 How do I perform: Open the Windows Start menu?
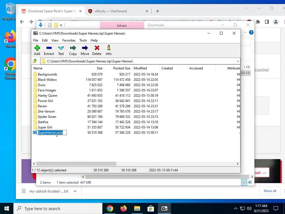[x=7, y=208]
